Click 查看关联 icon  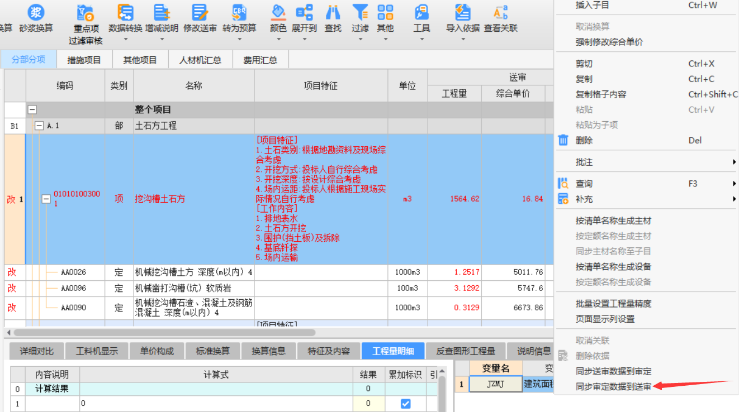pyautogui.click(x=500, y=12)
